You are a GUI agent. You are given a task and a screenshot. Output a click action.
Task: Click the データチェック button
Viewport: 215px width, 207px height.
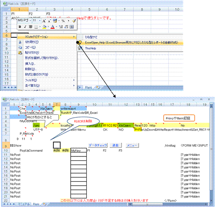pos(98,145)
